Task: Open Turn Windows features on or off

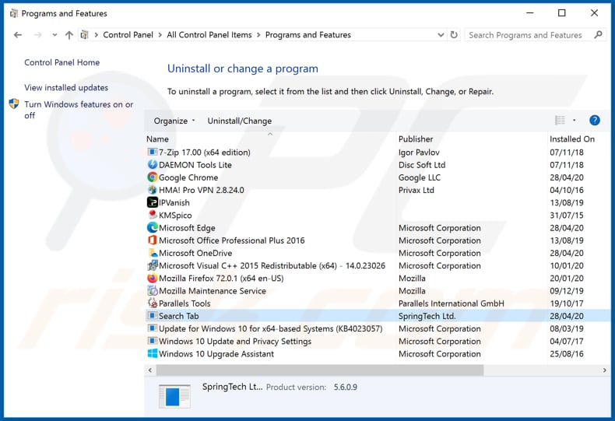Action: 79,110
